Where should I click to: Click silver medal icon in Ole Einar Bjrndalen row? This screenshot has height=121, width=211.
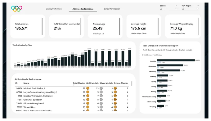tap(101, 100)
